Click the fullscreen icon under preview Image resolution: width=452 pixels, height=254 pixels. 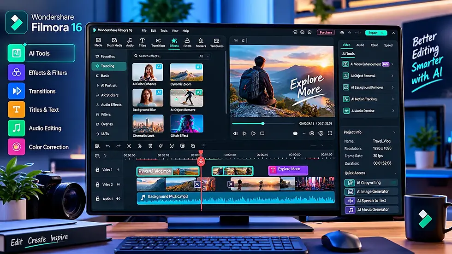(x=330, y=133)
